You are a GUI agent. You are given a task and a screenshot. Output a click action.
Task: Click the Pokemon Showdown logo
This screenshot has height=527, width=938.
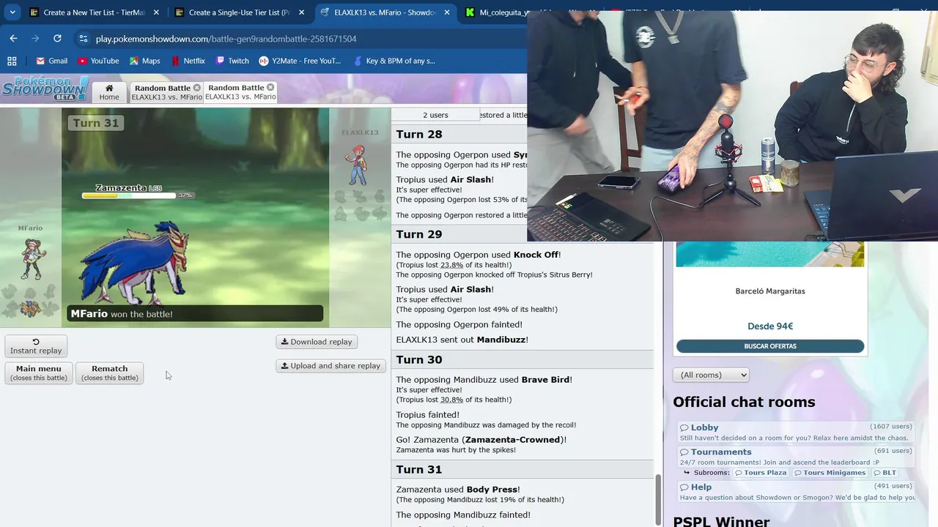point(45,89)
